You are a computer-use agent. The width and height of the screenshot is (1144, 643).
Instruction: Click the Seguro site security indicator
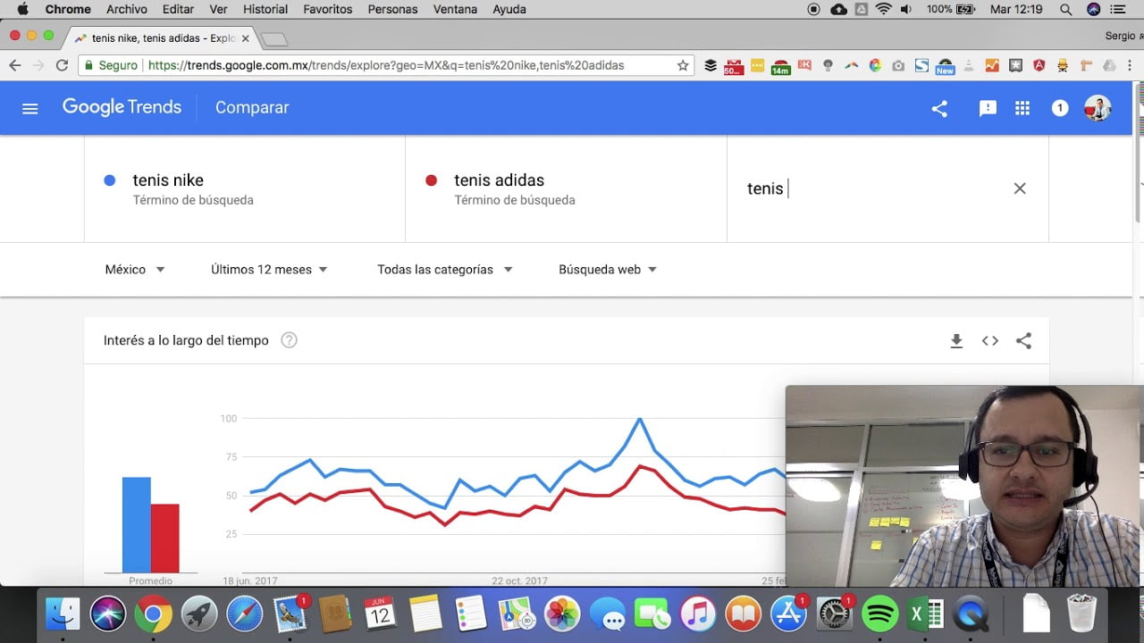111,65
